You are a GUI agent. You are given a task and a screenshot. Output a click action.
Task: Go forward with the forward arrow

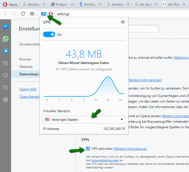14,14
